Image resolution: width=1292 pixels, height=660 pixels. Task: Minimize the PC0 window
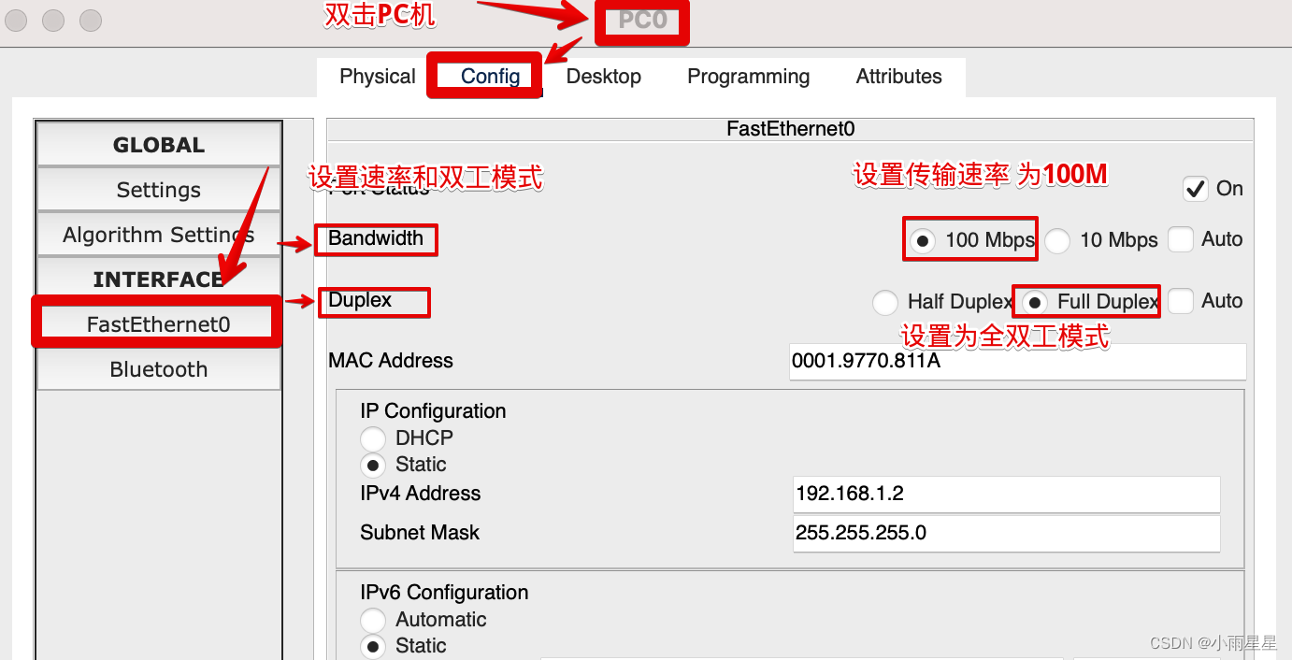pos(53,20)
